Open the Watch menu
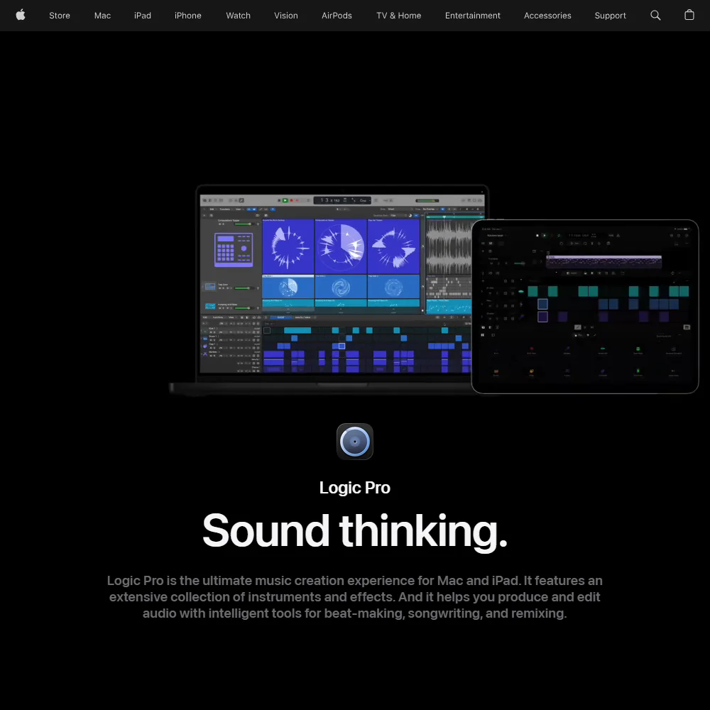Screen dimensions: 710x710 coord(238,16)
